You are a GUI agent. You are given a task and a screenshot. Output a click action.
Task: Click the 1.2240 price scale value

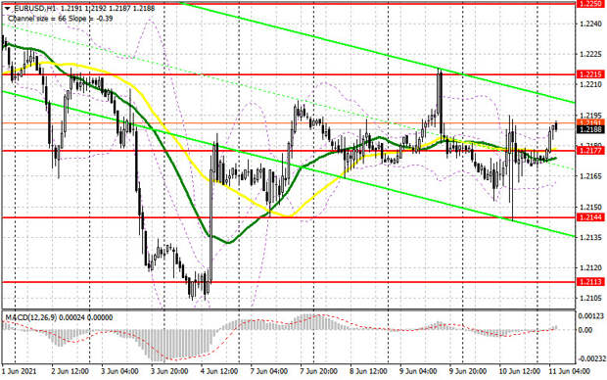point(590,24)
